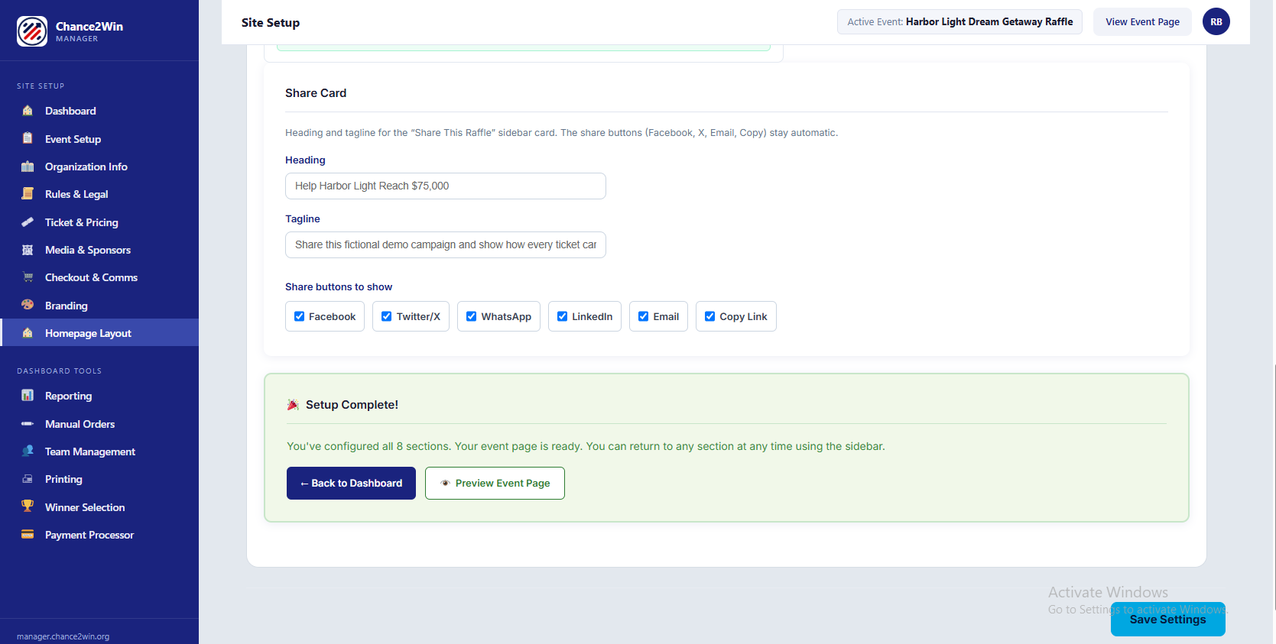1276x644 pixels.
Task: Click the Printing printer icon
Action: coord(28,479)
